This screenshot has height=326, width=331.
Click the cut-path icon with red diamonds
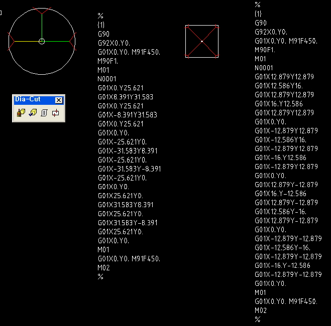click(x=56, y=113)
